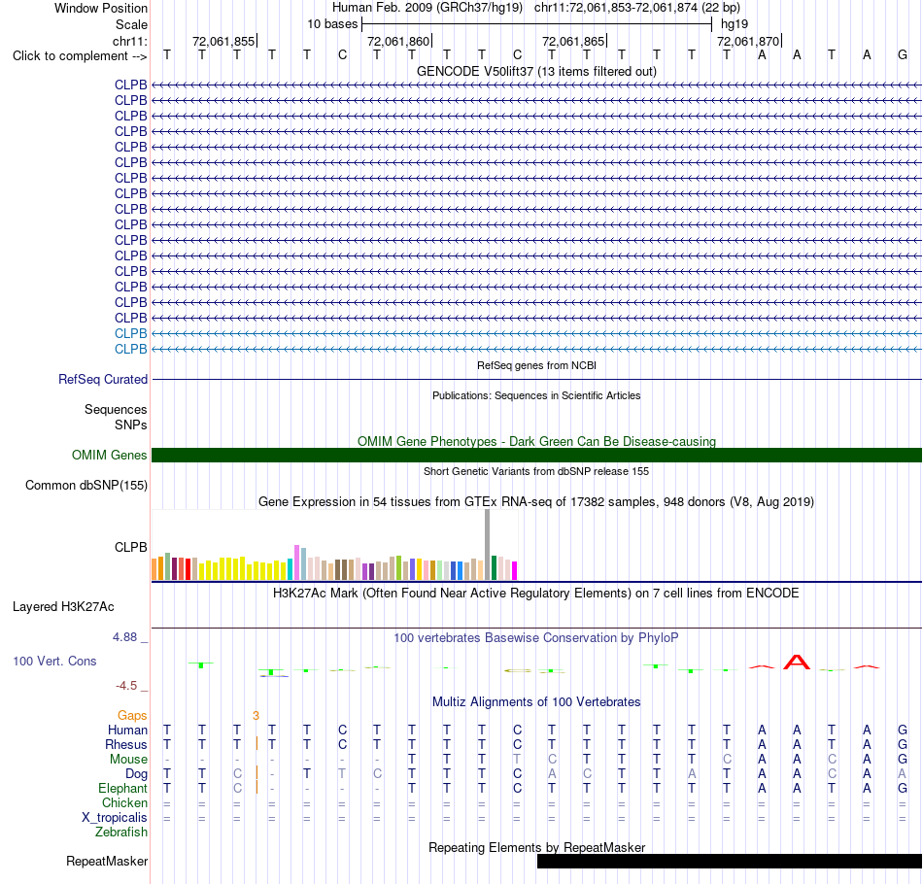
Task: Click the OMIM Genes label
Action: click(109, 455)
